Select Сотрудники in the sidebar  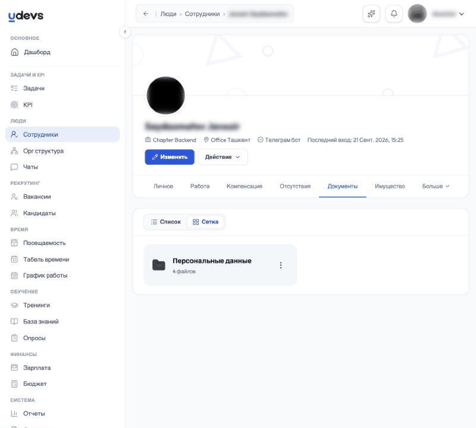pyautogui.click(x=62, y=134)
